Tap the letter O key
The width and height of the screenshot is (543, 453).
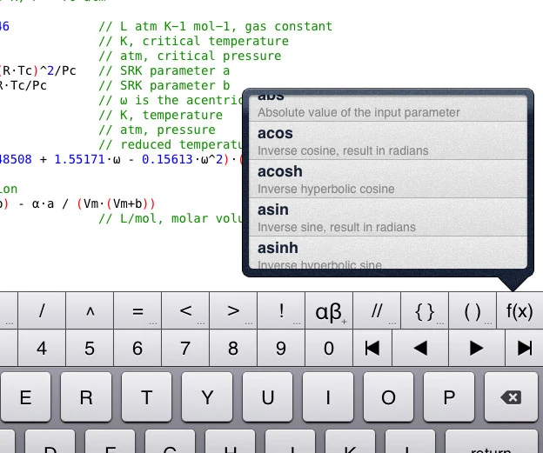(389, 397)
